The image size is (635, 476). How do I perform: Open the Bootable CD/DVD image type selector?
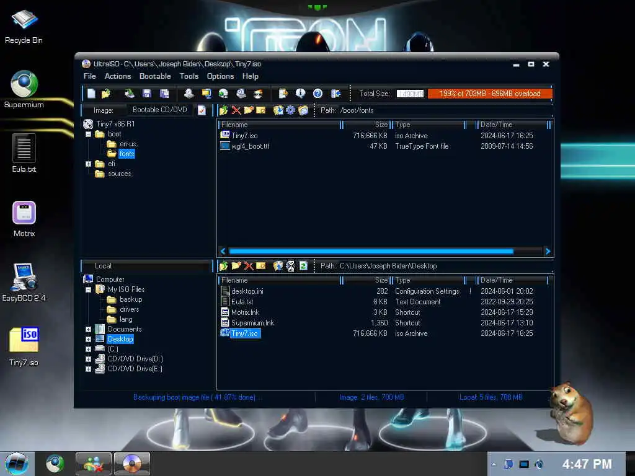point(160,110)
